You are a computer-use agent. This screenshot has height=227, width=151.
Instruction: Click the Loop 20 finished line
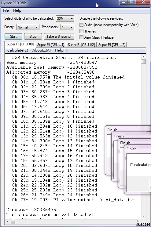[55, 175]
